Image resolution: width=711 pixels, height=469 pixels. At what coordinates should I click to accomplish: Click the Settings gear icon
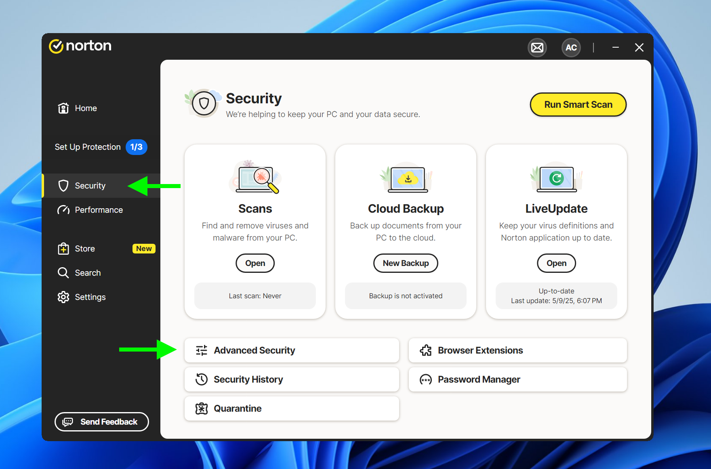(63, 297)
